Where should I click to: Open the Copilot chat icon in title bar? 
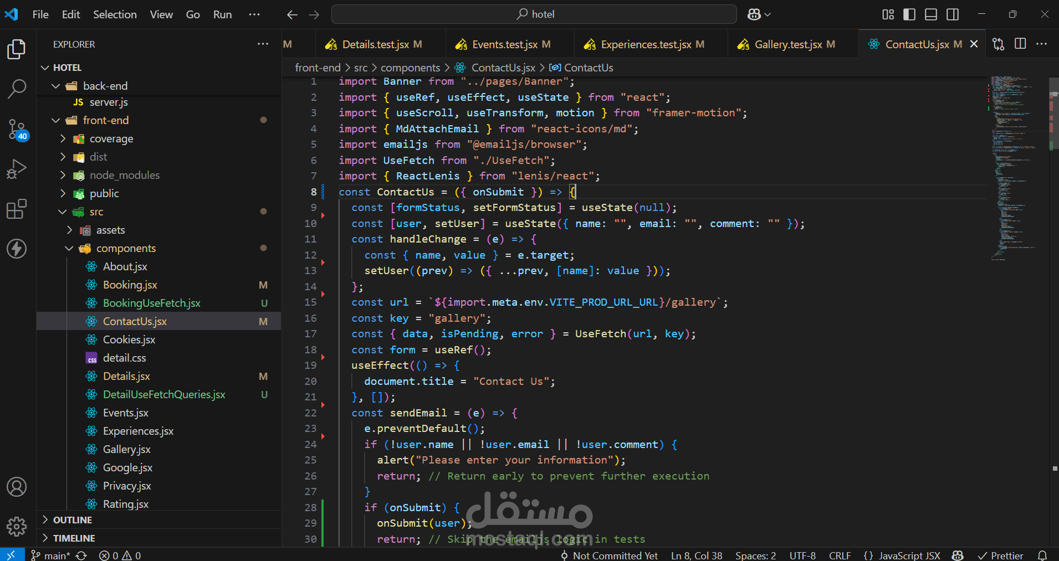click(759, 14)
